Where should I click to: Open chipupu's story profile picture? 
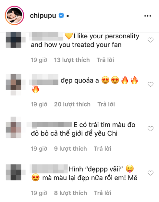tap(14, 15)
